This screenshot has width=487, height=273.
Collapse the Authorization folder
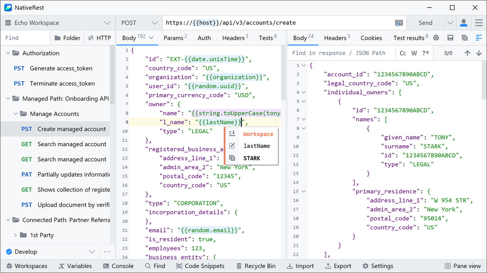tap(8, 53)
